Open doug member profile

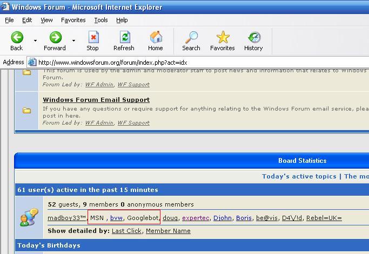(x=170, y=218)
